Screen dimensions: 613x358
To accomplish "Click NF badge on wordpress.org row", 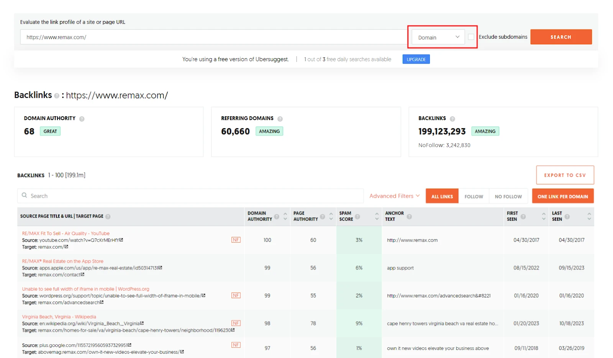I will [236, 295].
